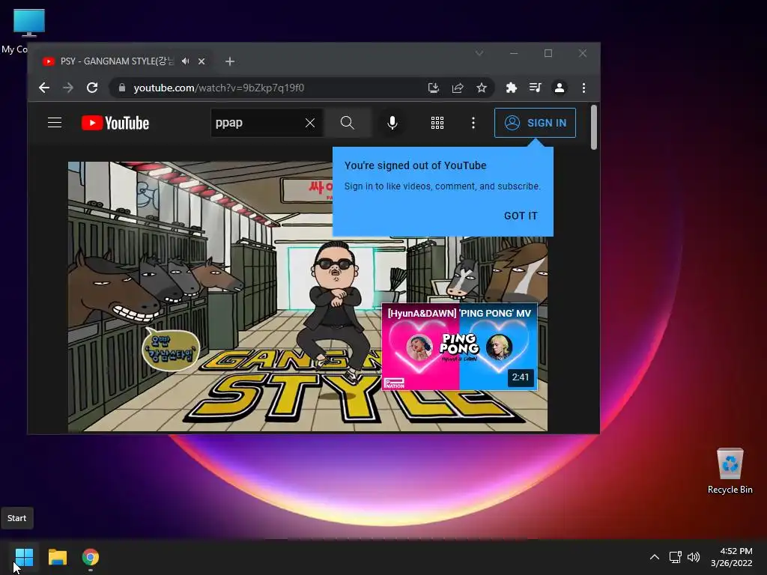
Task: Open the HyunA&DAWN PING PONG MV card
Action: (x=459, y=347)
